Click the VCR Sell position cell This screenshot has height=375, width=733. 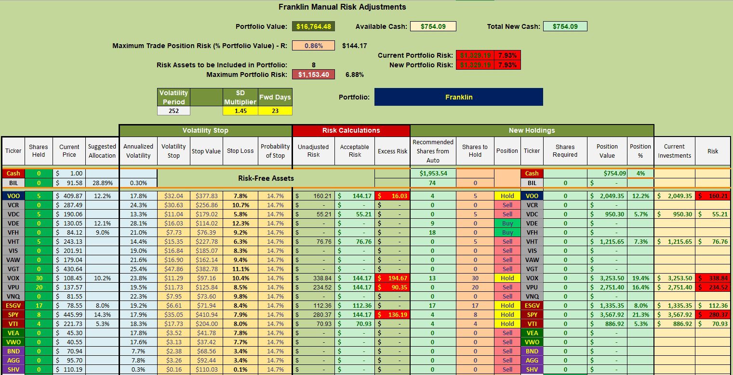point(507,205)
